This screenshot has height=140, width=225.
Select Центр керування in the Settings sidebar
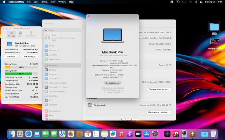[62, 92]
